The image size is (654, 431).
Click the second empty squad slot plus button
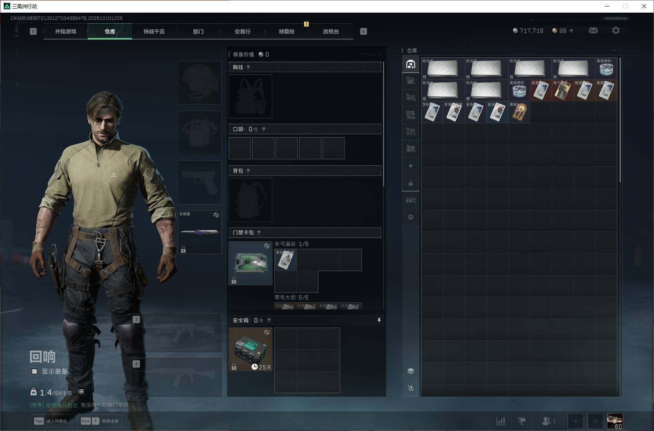point(595,421)
